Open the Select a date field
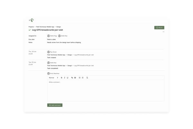The image size is (193, 129). tap(51, 39)
